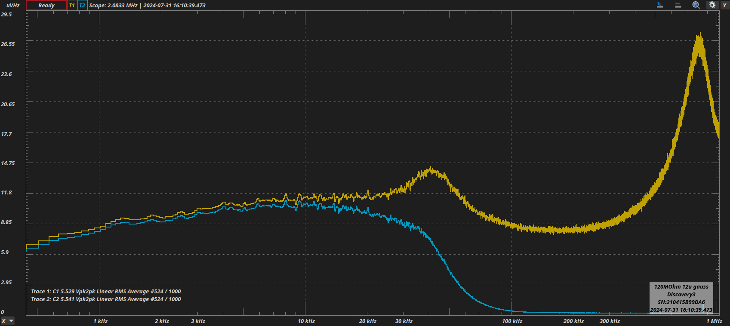
Task: Click the 1 MHz axis label
Action: coord(714,321)
